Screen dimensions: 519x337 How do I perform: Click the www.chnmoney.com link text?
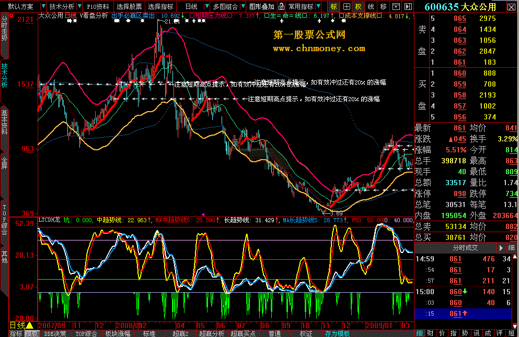319,49
